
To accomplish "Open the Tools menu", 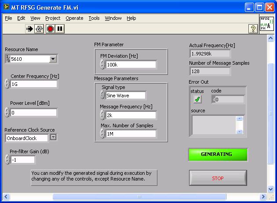I will tap(94, 18).
